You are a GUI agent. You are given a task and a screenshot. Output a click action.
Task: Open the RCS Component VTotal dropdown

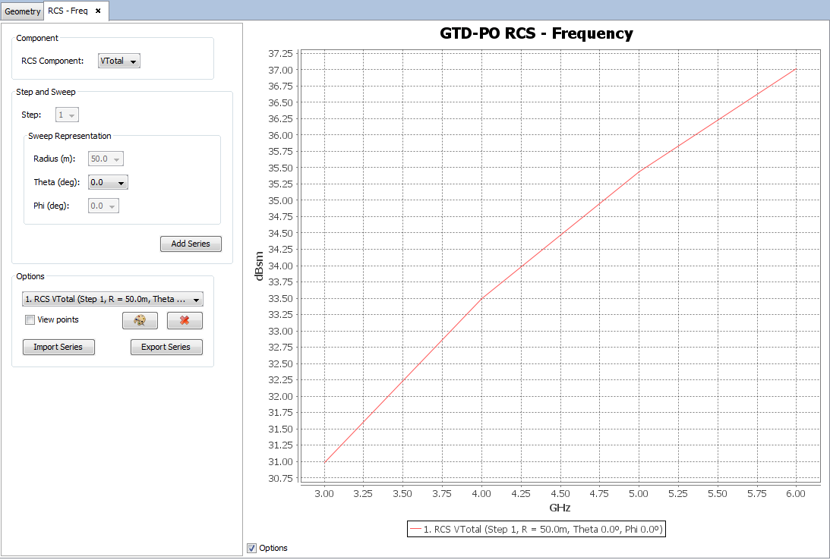pos(119,61)
